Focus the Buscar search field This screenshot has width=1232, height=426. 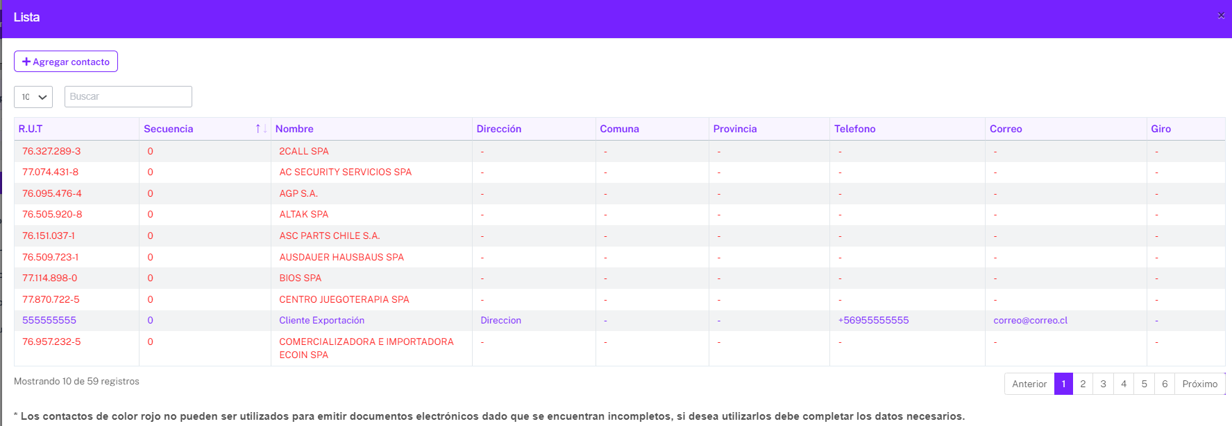128,97
